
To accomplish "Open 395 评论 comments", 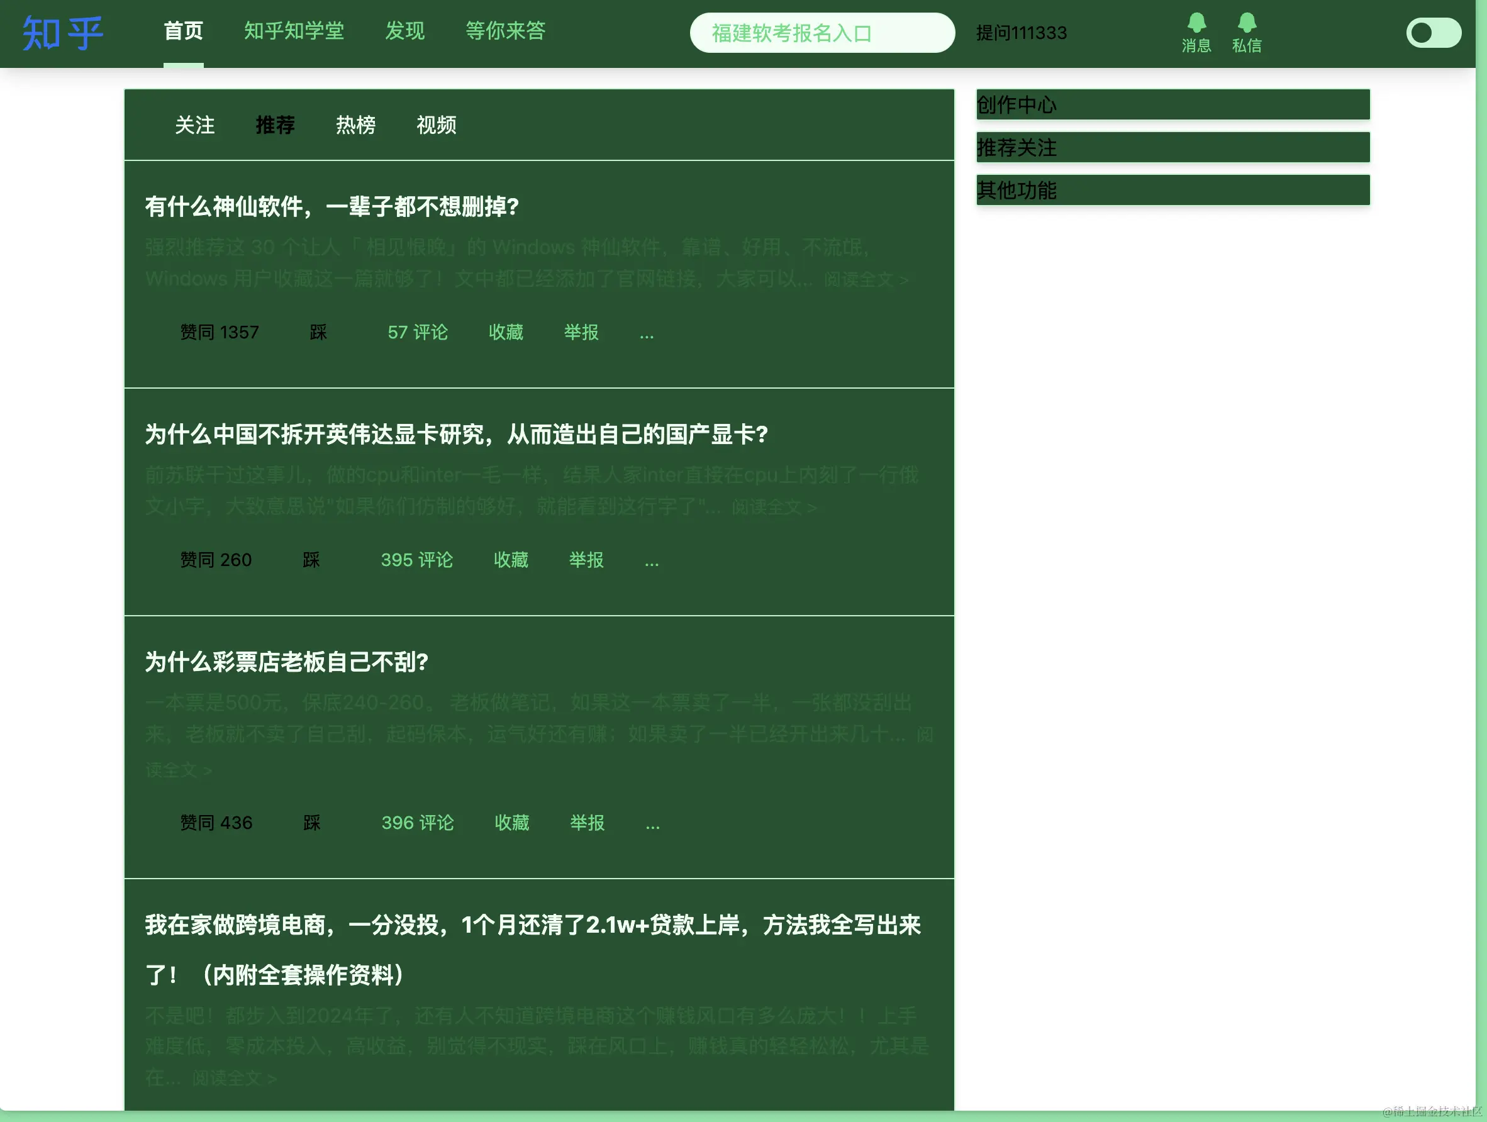I will pyautogui.click(x=417, y=560).
